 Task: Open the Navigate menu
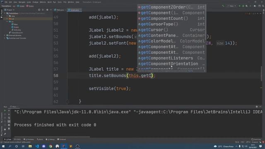tap(22, 2)
